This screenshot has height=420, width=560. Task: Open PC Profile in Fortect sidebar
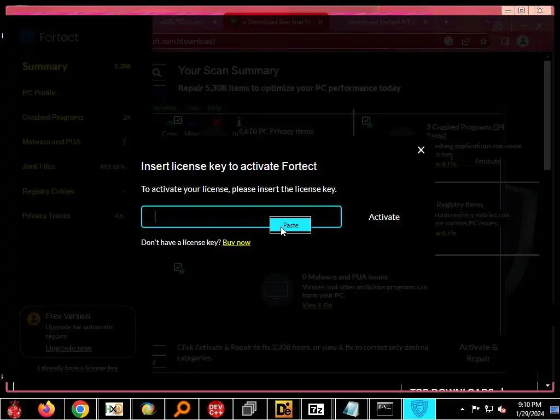pyautogui.click(x=39, y=92)
